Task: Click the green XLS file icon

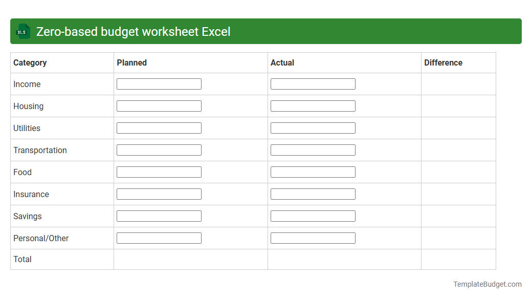Action: (23, 31)
